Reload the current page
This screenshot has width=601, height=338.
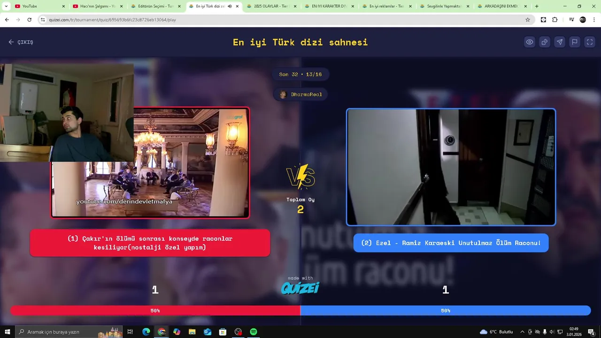[x=29, y=20]
